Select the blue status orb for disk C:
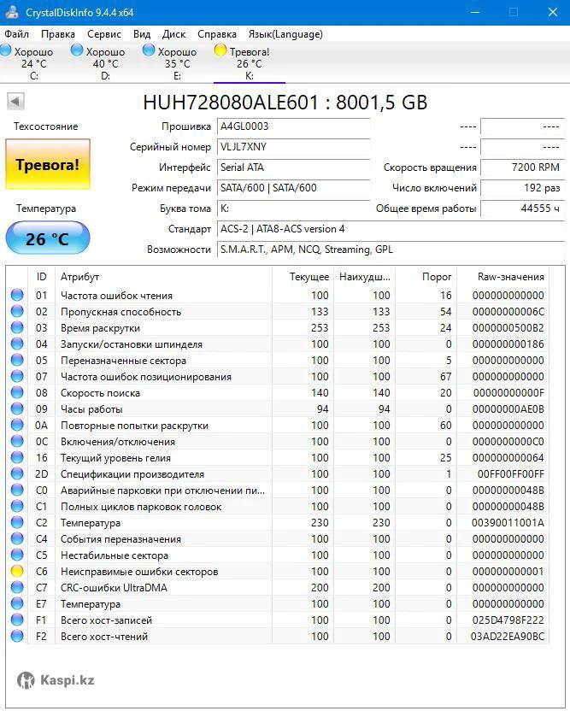This screenshot has width=570, height=711. coord(6,51)
